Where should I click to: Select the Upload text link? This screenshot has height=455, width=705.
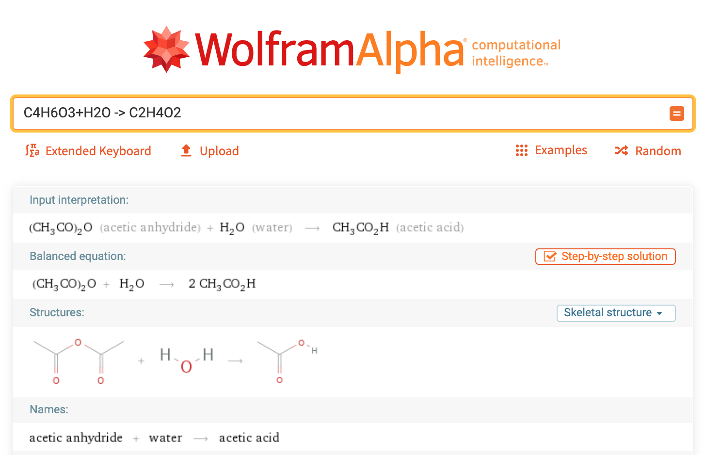(x=219, y=151)
